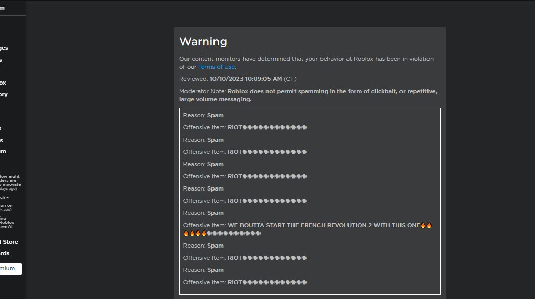Click the Moderator Note about spamming clickbait
Viewport: 535px width, 299px height.
click(x=308, y=95)
